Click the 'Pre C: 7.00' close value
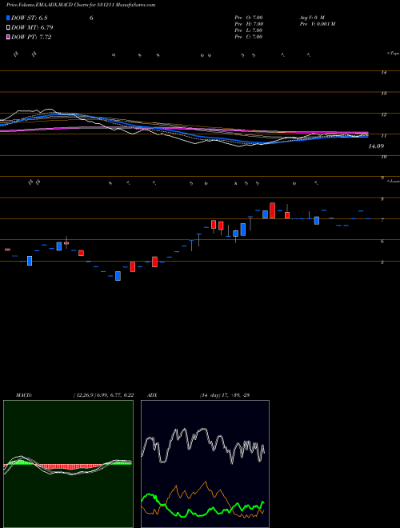This screenshot has height=528, width=400. click(249, 37)
